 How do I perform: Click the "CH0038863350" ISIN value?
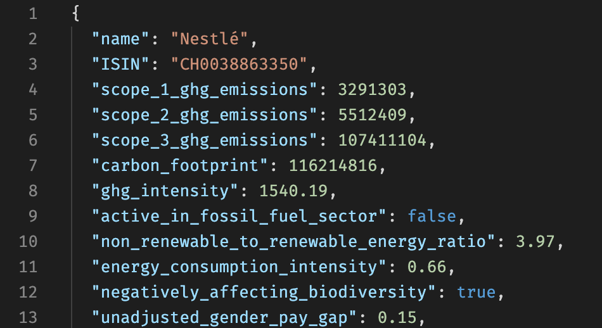[x=239, y=64]
